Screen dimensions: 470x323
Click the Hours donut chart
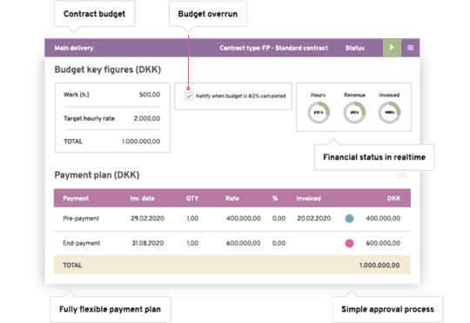(x=319, y=113)
